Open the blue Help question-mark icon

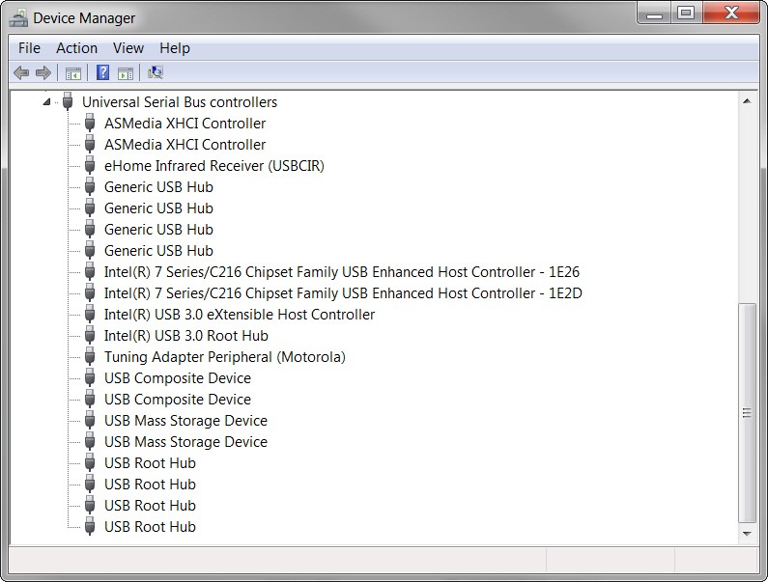point(102,72)
